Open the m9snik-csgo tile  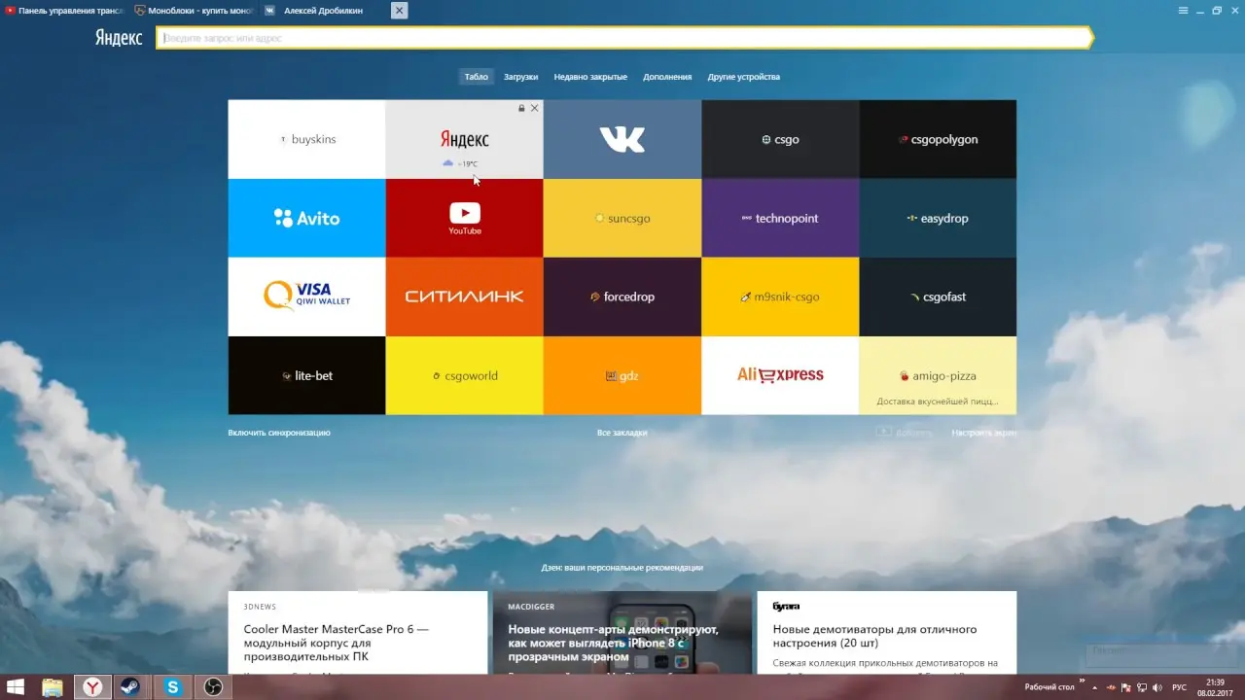tap(780, 297)
